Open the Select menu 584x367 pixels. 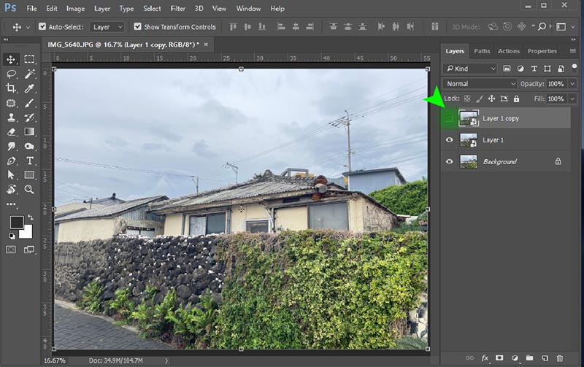(152, 8)
